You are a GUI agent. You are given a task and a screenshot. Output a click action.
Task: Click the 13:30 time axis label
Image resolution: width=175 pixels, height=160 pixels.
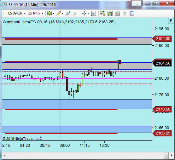(x=104, y=146)
